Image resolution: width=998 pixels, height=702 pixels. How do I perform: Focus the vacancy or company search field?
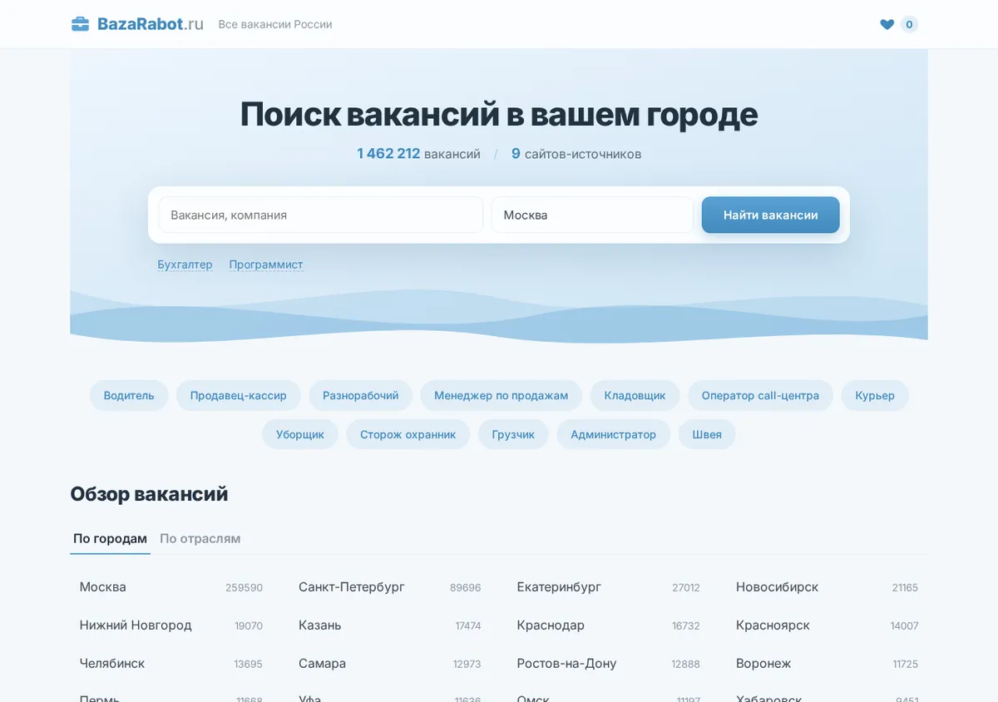[x=321, y=215]
